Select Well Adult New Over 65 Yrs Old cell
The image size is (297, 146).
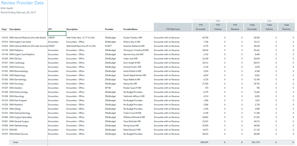[x=81, y=46]
